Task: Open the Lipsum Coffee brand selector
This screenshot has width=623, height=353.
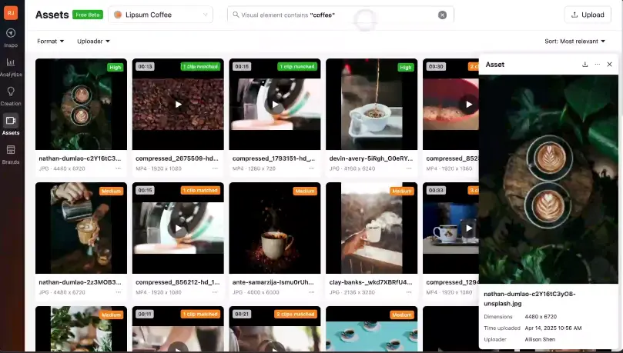Action: [161, 15]
